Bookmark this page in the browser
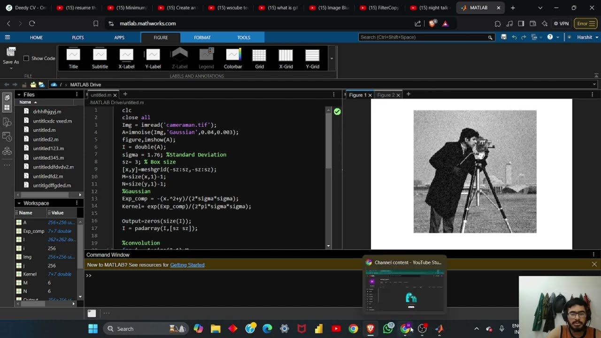The width and height of the screenshot is (601, 338). coord(96,23)
